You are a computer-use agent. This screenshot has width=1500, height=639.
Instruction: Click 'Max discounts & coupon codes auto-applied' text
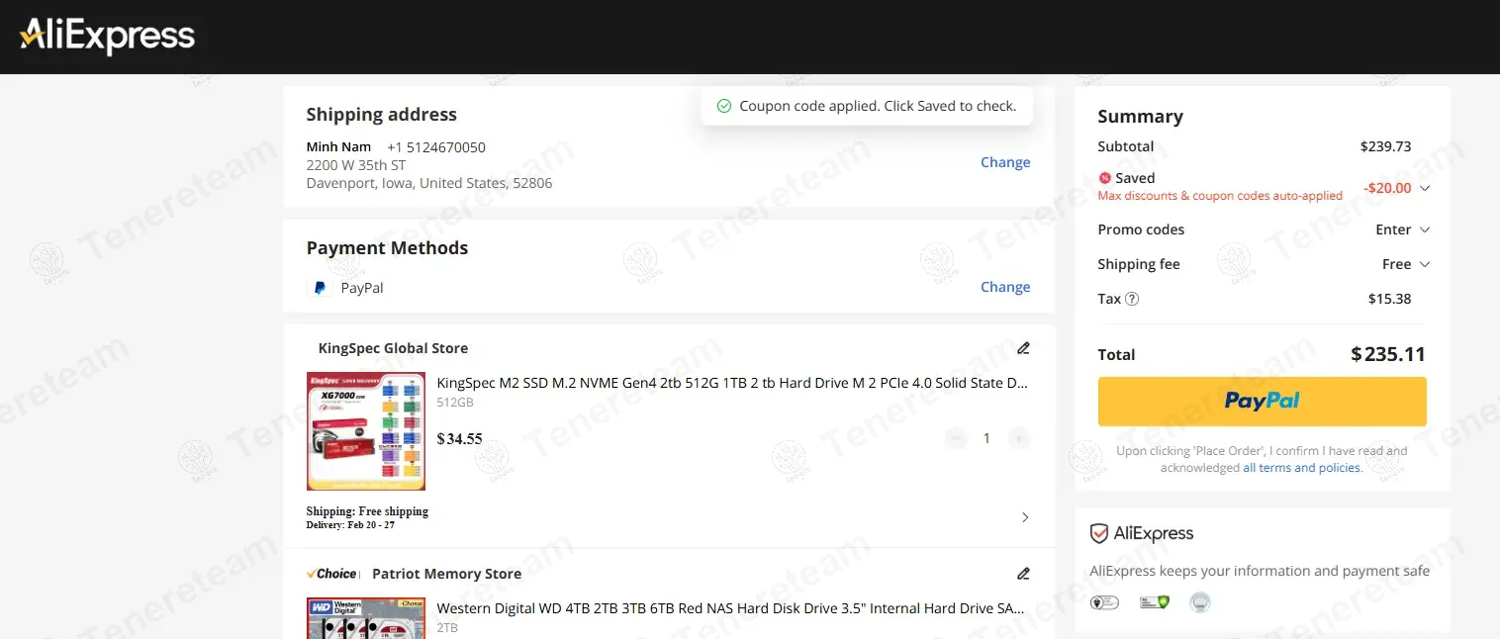[1220, 196]
